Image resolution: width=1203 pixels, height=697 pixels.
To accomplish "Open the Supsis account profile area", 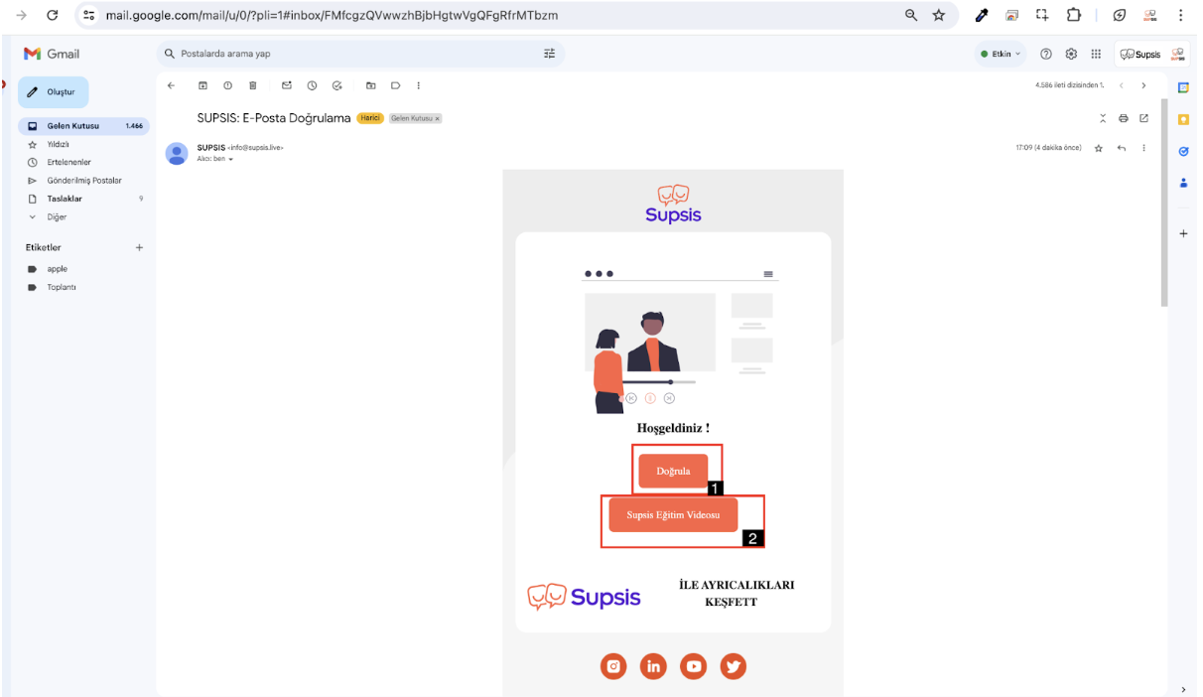I will 1151,54.
